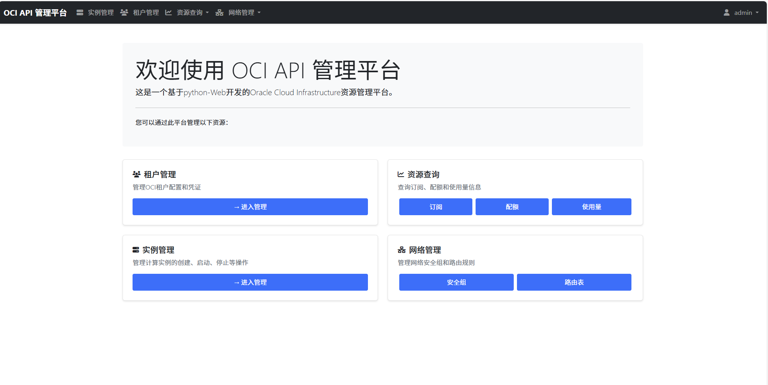Image resolution: width=768 pixels, height=385 pixels.
Task: Open the 使用量 usage query
Action: pyautogui.click(x=592, y=207)
